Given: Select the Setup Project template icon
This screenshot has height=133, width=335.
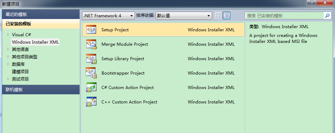Looking at the screenshot, I should pyautogui.click(x=91, y=30).
